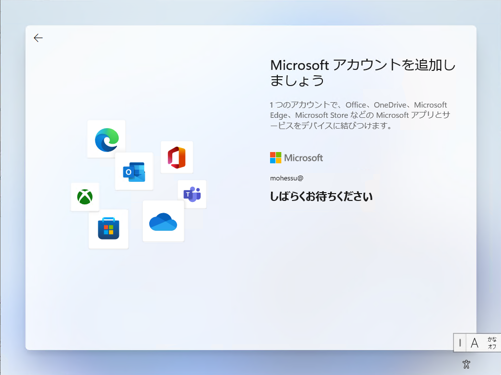
Task: Click the Microsoft Store icon tile
Action: click(109, 229)
